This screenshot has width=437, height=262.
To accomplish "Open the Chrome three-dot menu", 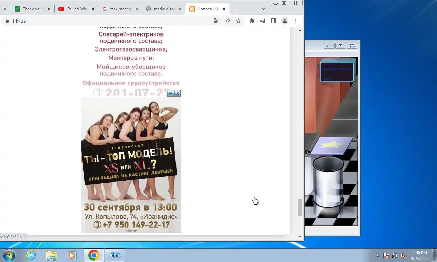I will [x=296, y=21].
